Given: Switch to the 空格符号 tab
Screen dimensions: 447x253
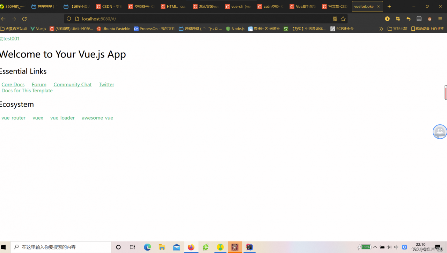Looking at the screenshot, I should pyautogui.click(x=141, y=6).
